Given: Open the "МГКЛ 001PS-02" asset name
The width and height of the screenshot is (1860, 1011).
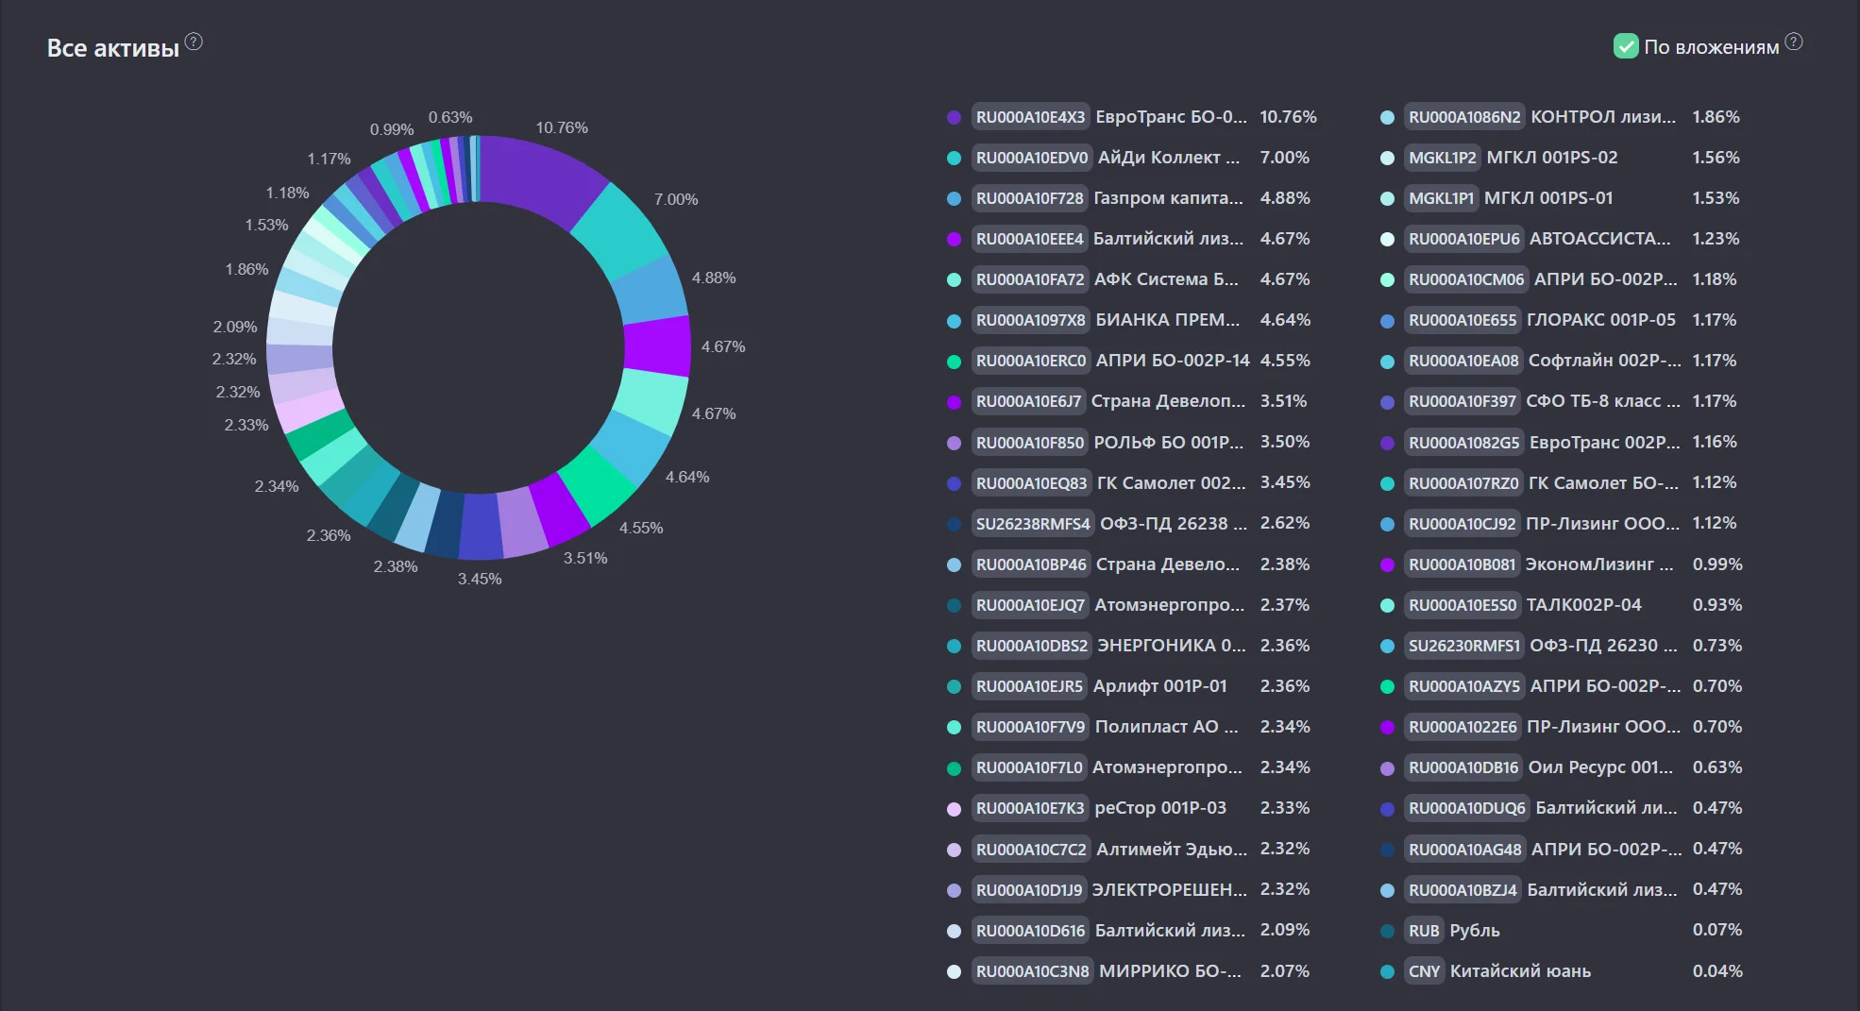Looking at the screenshot, I should coord(1552,158).
